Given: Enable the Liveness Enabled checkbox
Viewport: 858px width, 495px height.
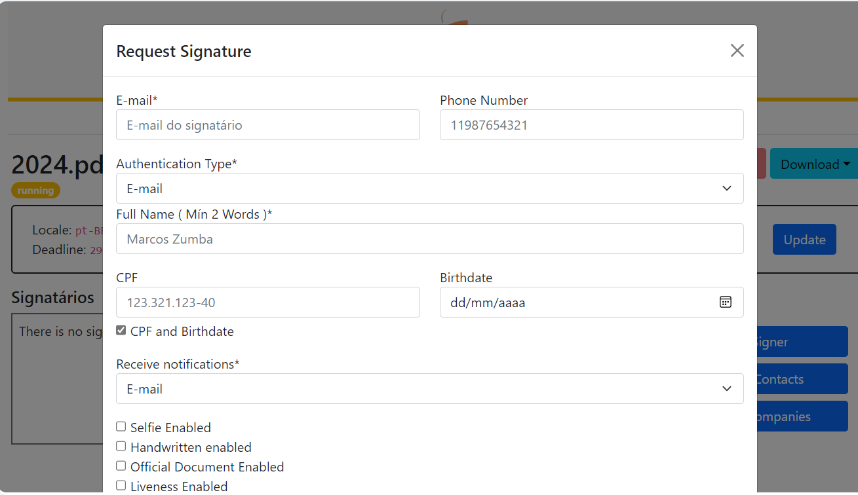Looking at the screenshot, I should click(x=121, y=486).
